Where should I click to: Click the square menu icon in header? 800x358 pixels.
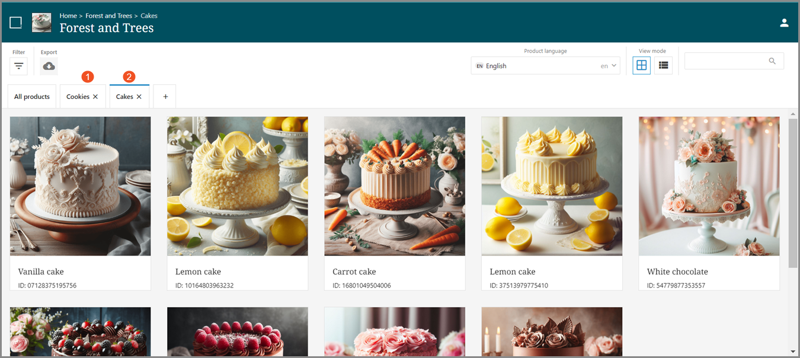coord(16,23)
